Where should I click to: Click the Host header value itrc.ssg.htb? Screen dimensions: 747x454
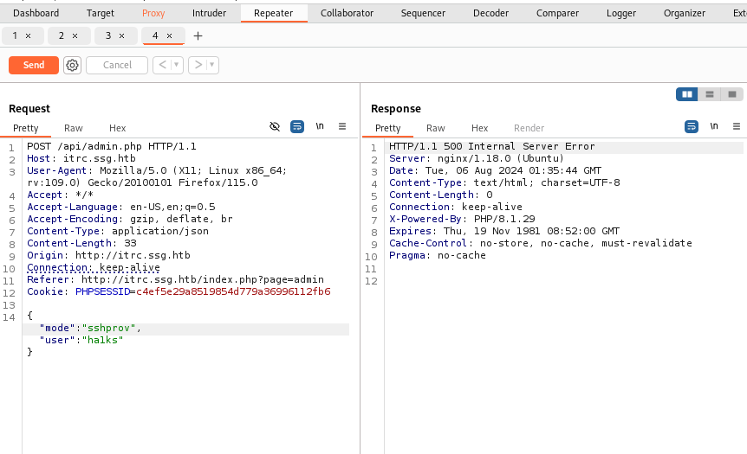pyautogui.click(x=99, y=158)
